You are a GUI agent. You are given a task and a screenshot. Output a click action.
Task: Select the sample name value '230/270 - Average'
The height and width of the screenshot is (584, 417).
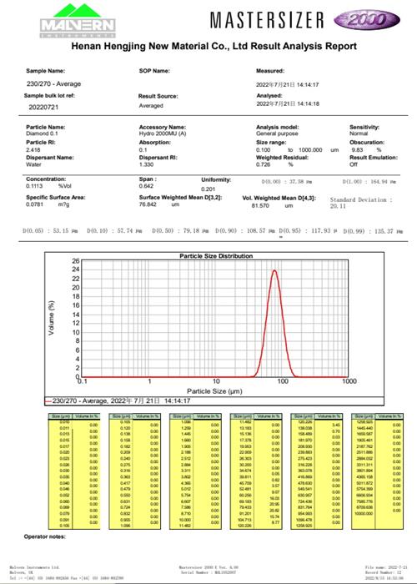[x=53, y=83]
